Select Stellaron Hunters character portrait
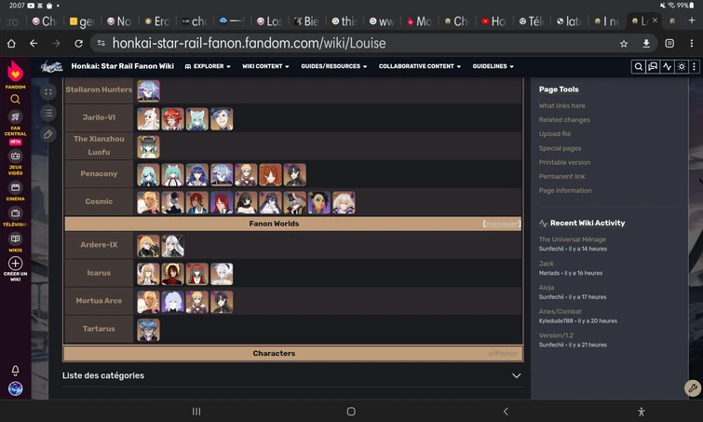 click(x=148, y=91)
